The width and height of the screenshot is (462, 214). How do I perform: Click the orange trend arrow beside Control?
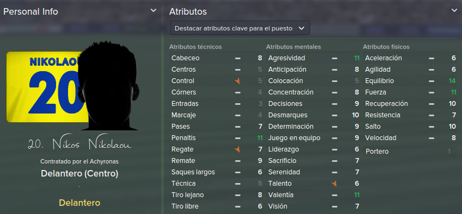pyautogui.click(x=237, y=81)
